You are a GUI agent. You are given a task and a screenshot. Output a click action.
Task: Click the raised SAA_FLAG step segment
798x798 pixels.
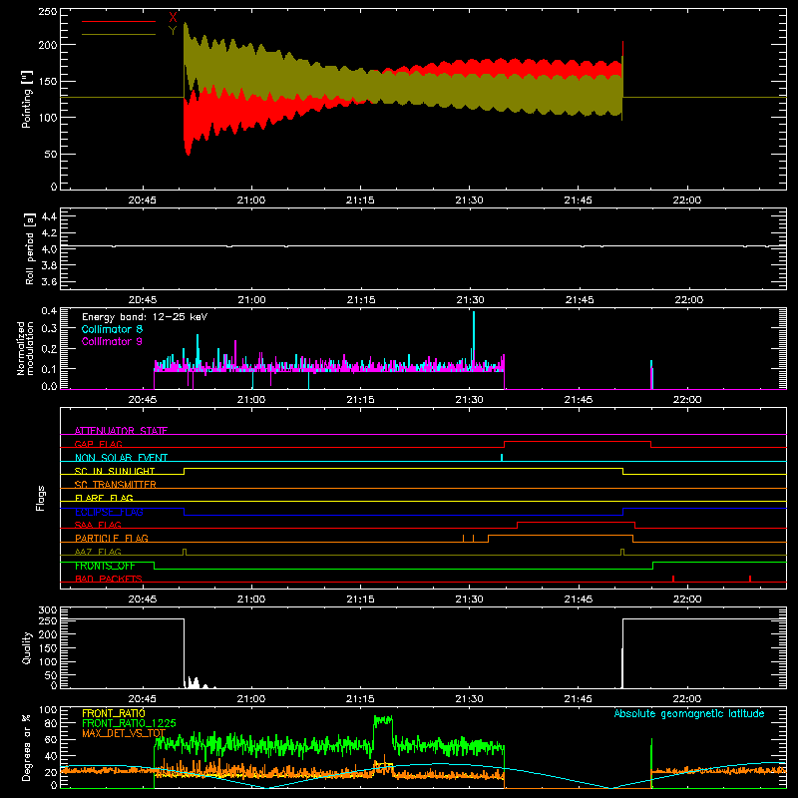(577, 522)
